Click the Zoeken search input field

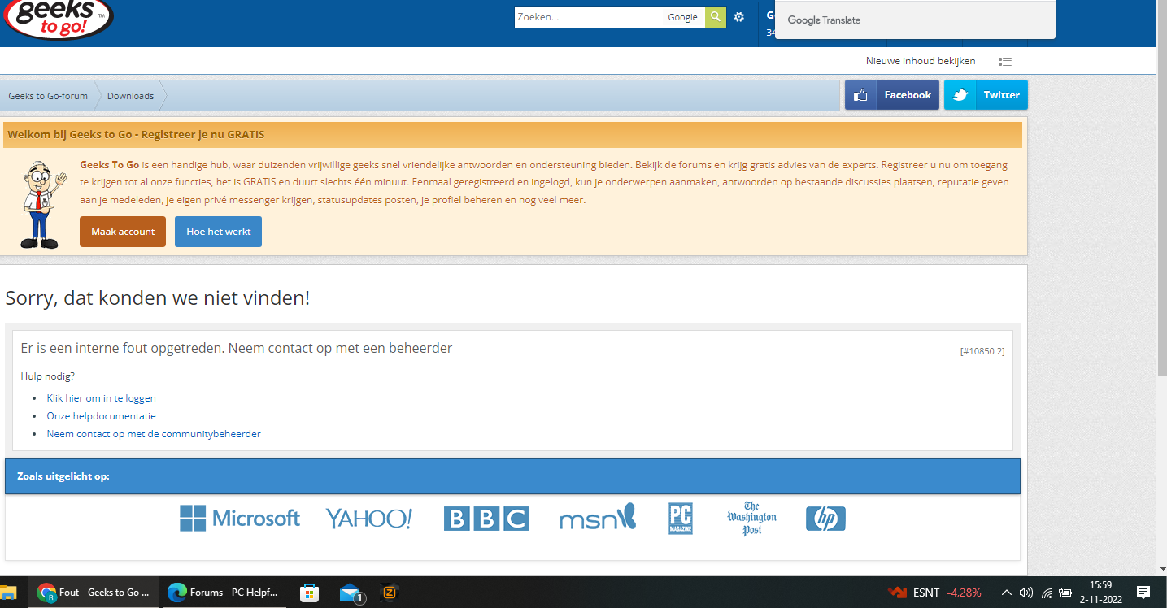(590, 17)
